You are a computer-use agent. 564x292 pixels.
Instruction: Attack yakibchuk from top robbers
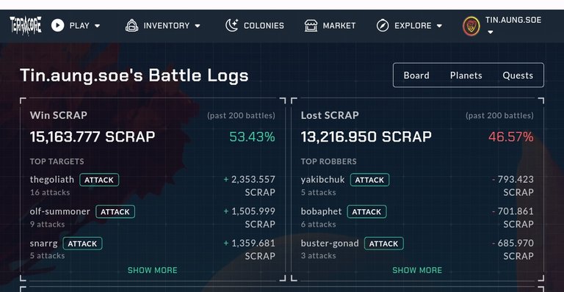click(370, 180)
